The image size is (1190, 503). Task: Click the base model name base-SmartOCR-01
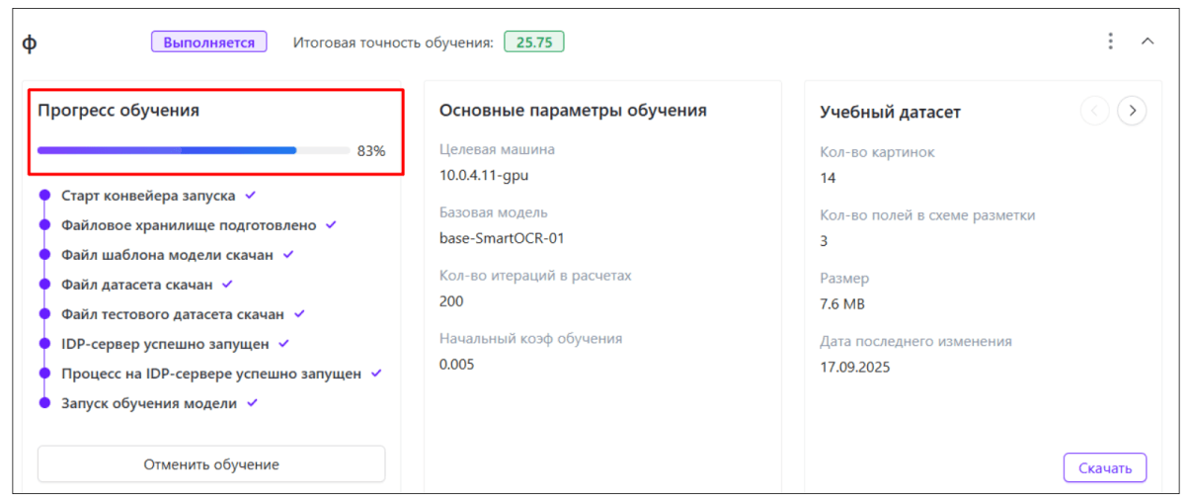tap(502, 238)
